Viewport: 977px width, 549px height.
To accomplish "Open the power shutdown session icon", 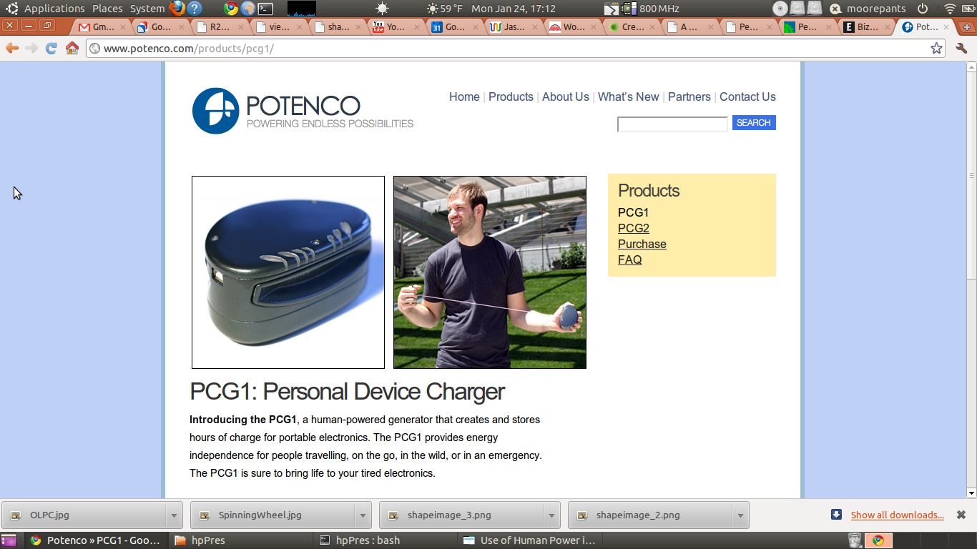I will (923, 9).
